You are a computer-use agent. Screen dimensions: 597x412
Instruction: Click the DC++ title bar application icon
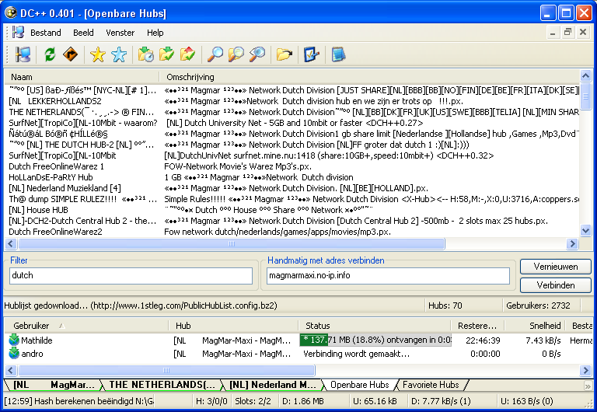pyautogui.click(x=11, y=13)
